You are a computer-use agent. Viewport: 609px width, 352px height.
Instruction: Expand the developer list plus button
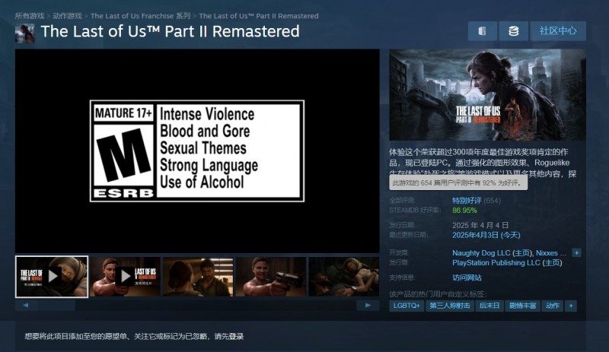[x=576, y=252]
